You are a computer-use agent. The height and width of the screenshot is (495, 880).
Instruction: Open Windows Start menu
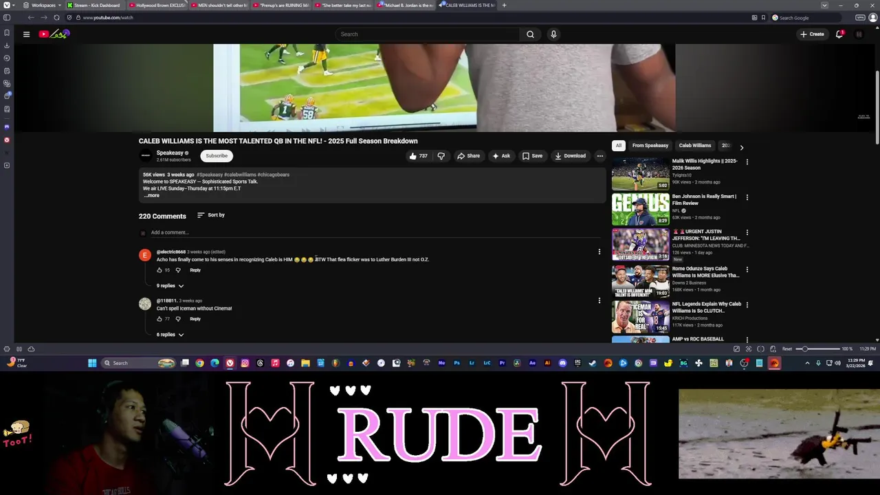click(x=92, y=363)
